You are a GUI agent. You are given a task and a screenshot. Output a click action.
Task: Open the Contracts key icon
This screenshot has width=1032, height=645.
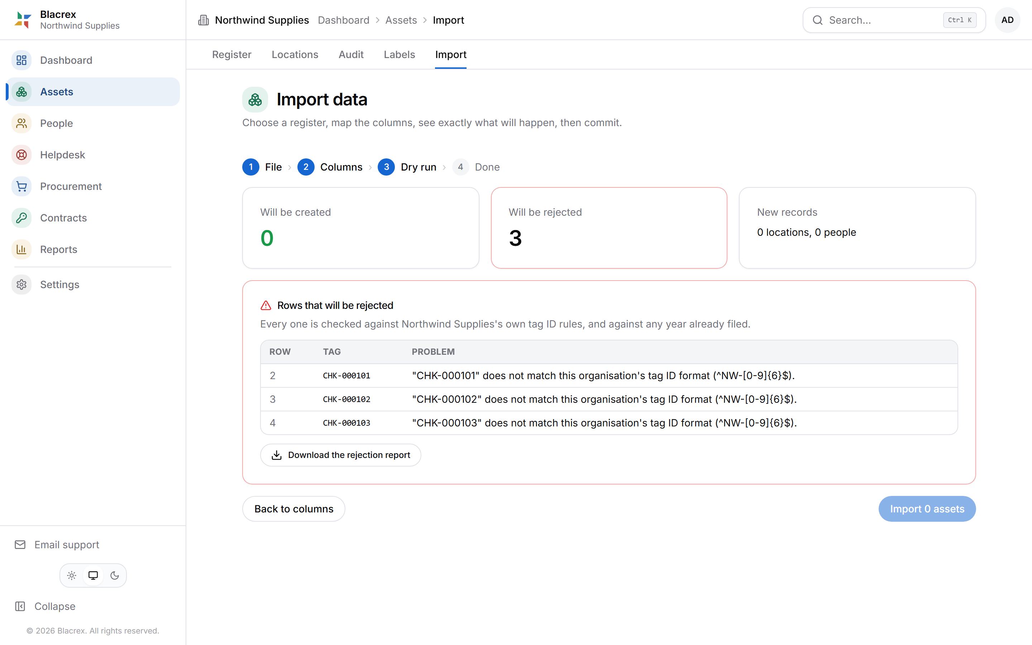tap(21, 218)
